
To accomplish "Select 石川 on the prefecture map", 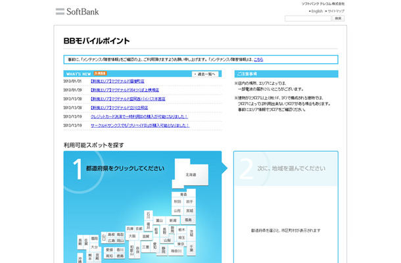I will tap(149, 216).
